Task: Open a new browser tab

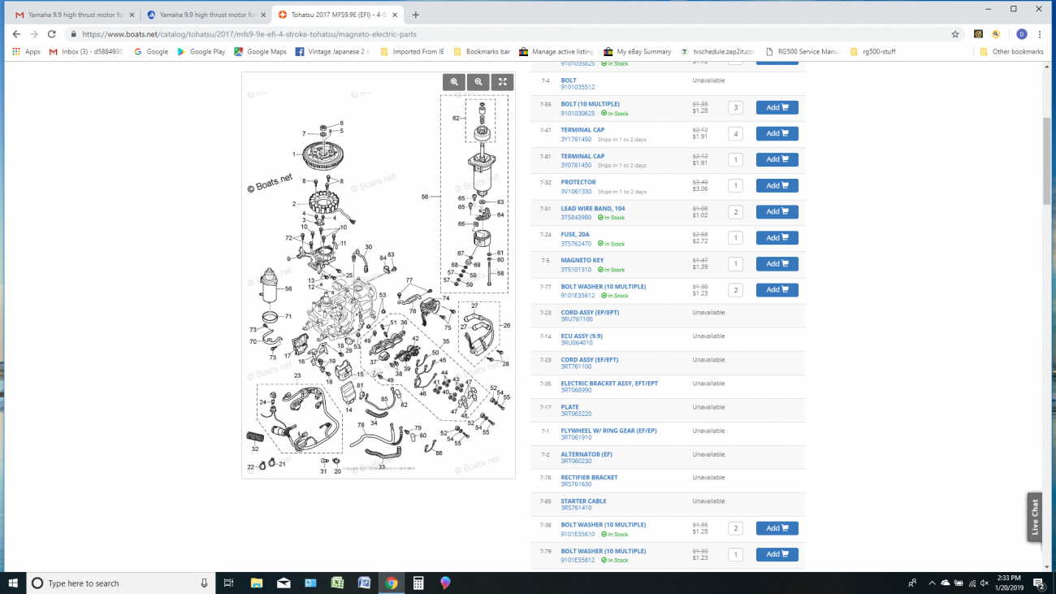Action: pyautogui.click(x=416, y=15)
